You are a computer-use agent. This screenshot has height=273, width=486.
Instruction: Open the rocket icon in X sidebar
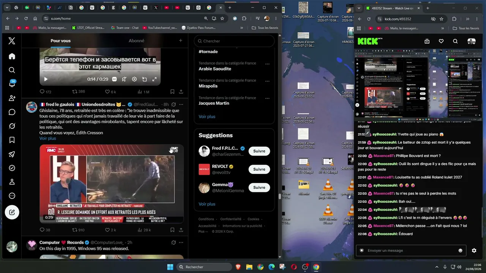(12, 154)
